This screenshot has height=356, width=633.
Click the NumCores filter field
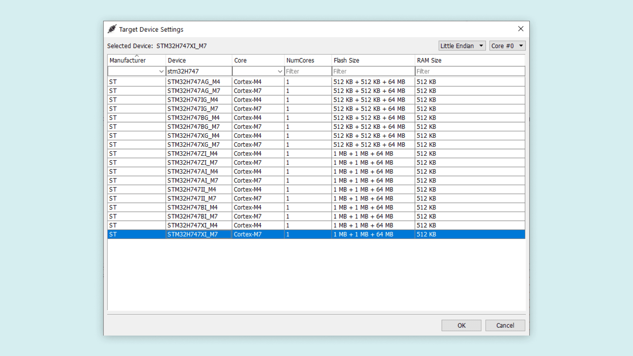pos(308,71)
